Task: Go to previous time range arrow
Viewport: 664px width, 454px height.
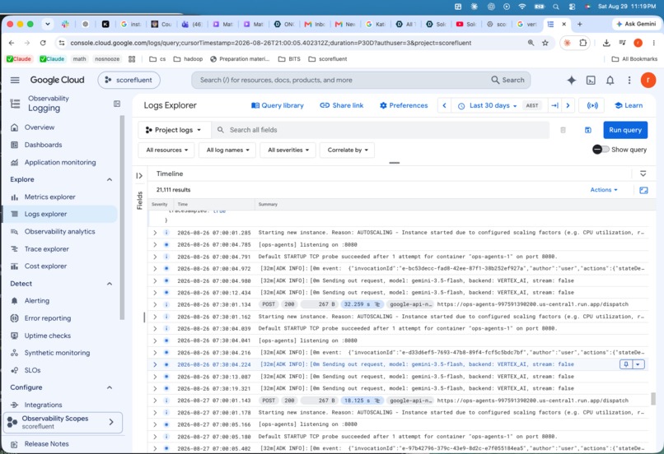Action: coord(444,105)
